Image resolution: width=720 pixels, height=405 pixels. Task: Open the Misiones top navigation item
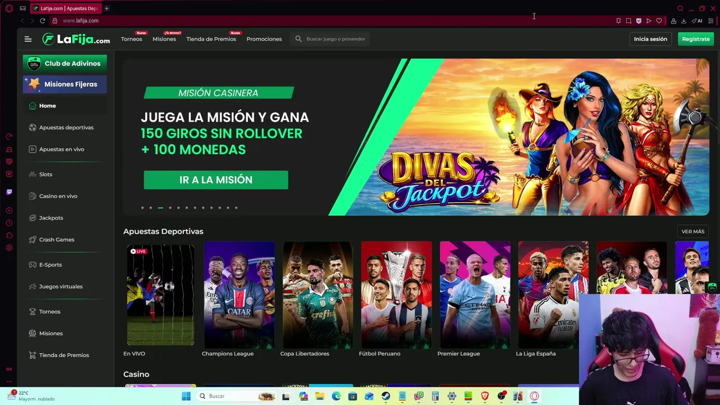tap(164, 39)
